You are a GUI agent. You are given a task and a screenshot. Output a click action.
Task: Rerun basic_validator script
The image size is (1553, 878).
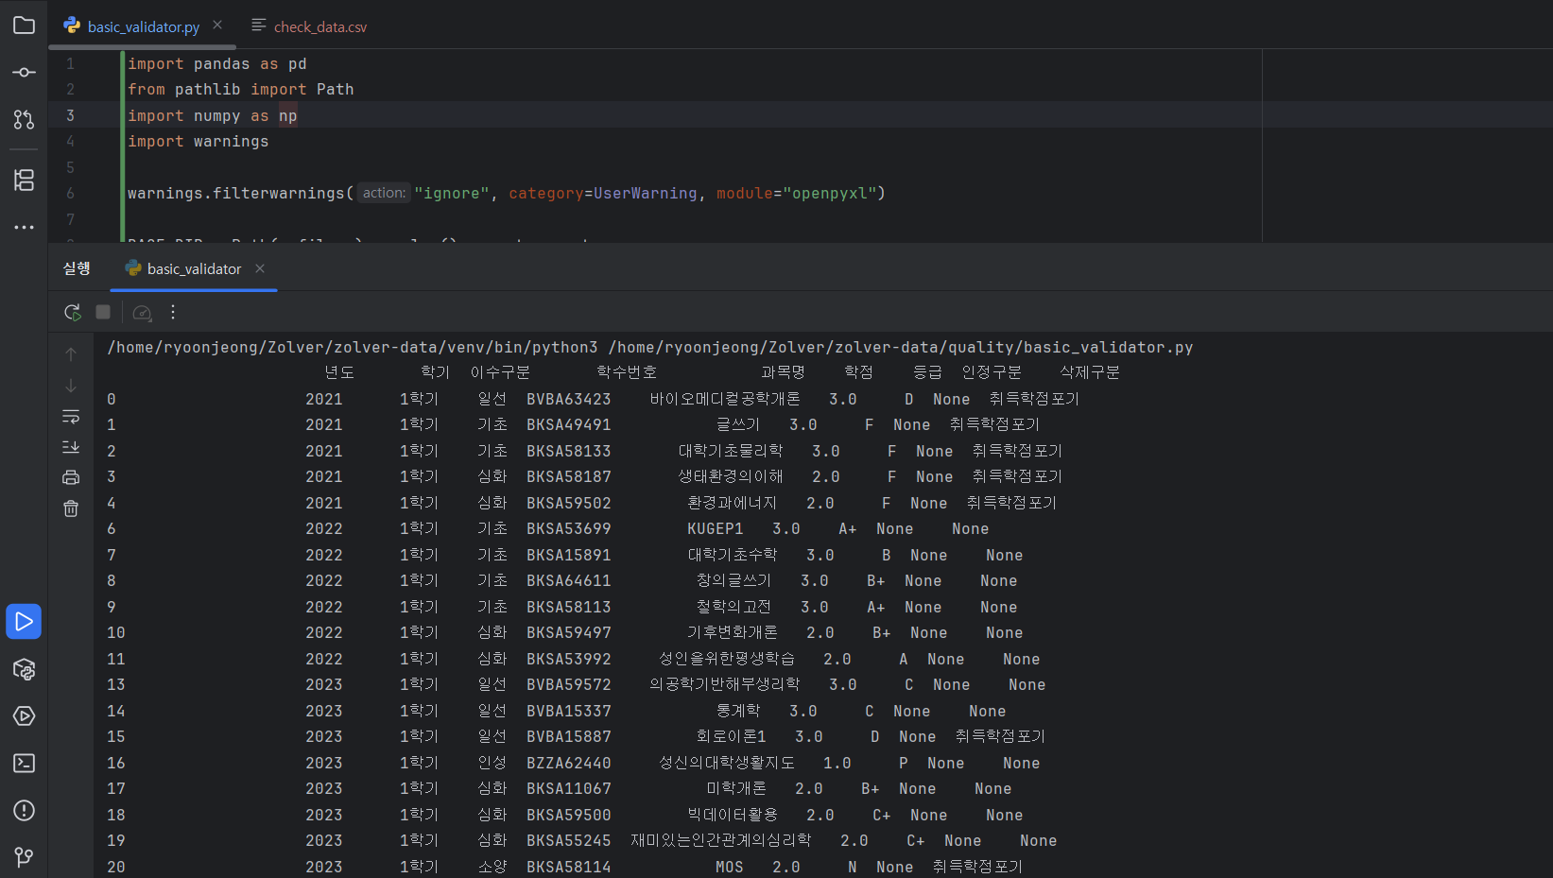click(73, 312)
